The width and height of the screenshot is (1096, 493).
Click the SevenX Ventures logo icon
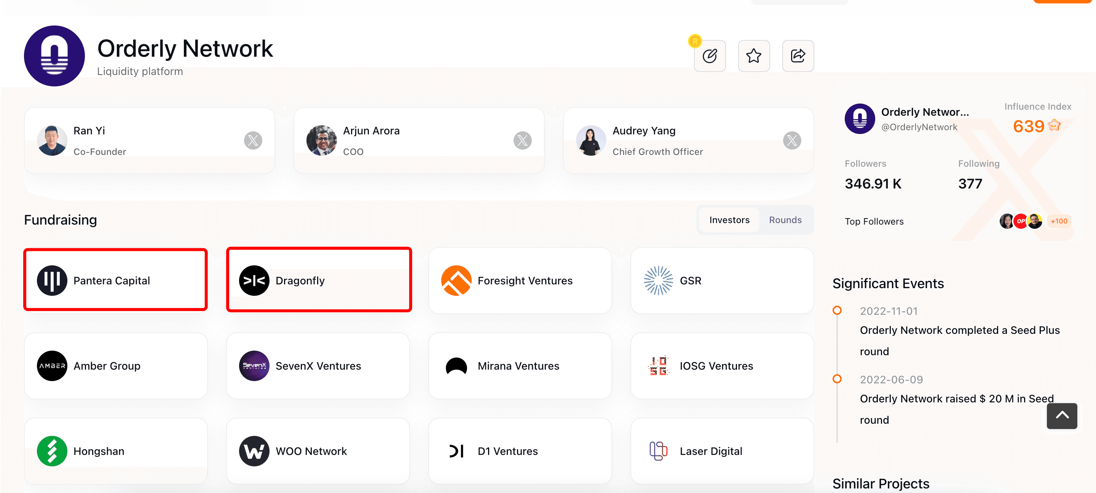(x=254, y=366)
